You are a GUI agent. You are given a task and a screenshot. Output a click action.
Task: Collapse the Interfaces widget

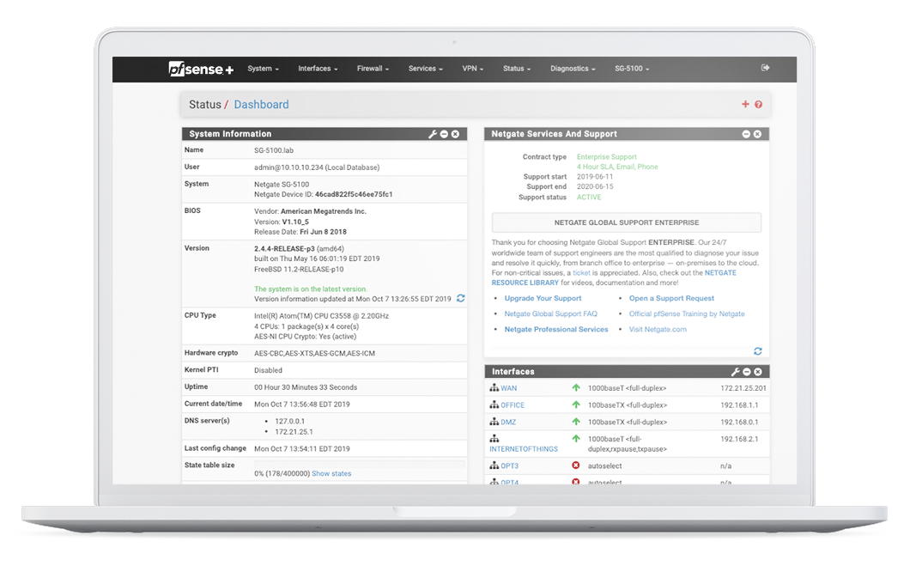coord(747,372)
